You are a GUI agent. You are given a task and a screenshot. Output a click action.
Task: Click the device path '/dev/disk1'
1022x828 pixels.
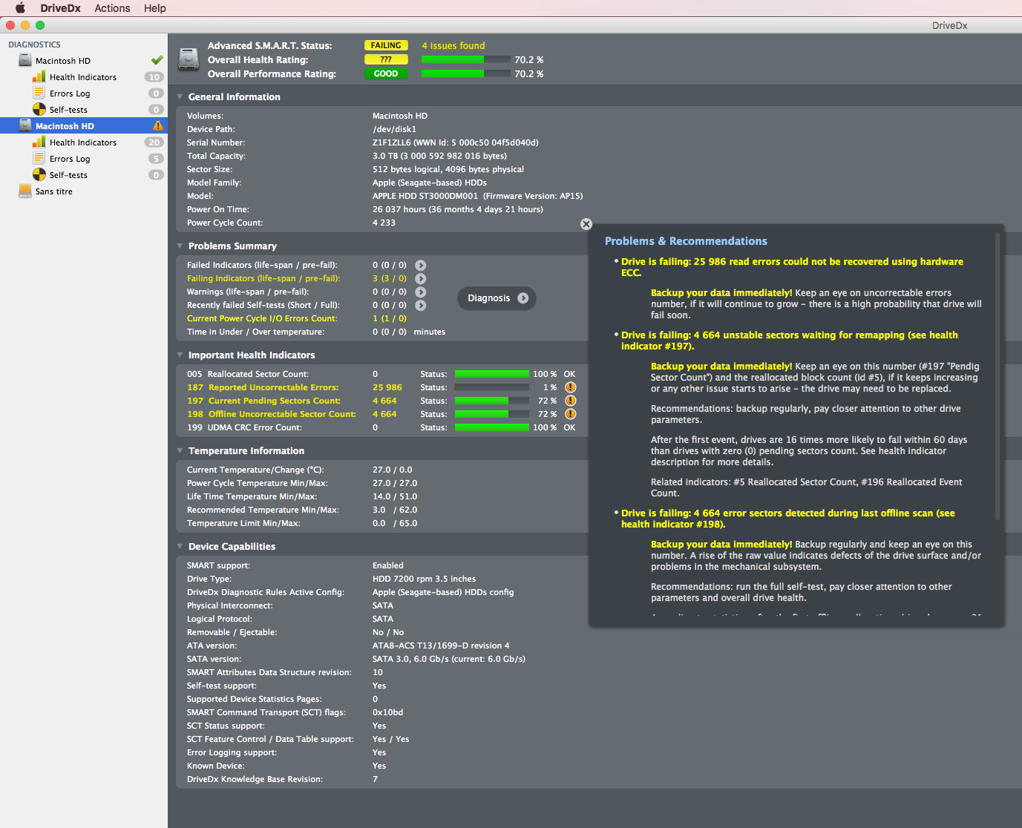(x=394, y=129)
